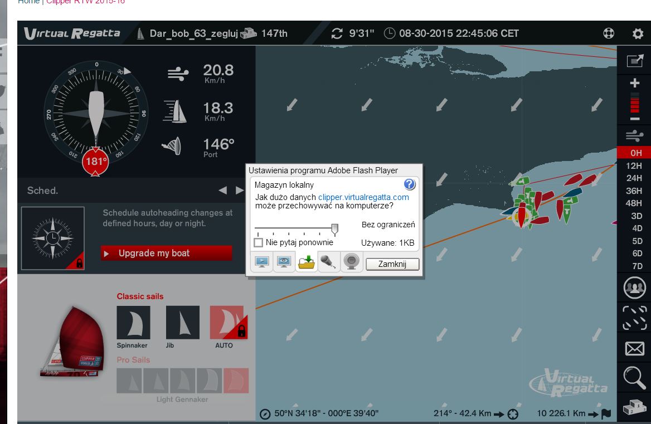
Task: Click the Virtual Regatta logo
Action: click(x=72, y=33)
